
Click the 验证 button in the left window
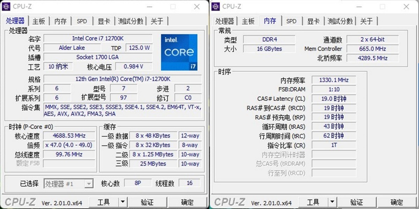click(x=147, y=202)
